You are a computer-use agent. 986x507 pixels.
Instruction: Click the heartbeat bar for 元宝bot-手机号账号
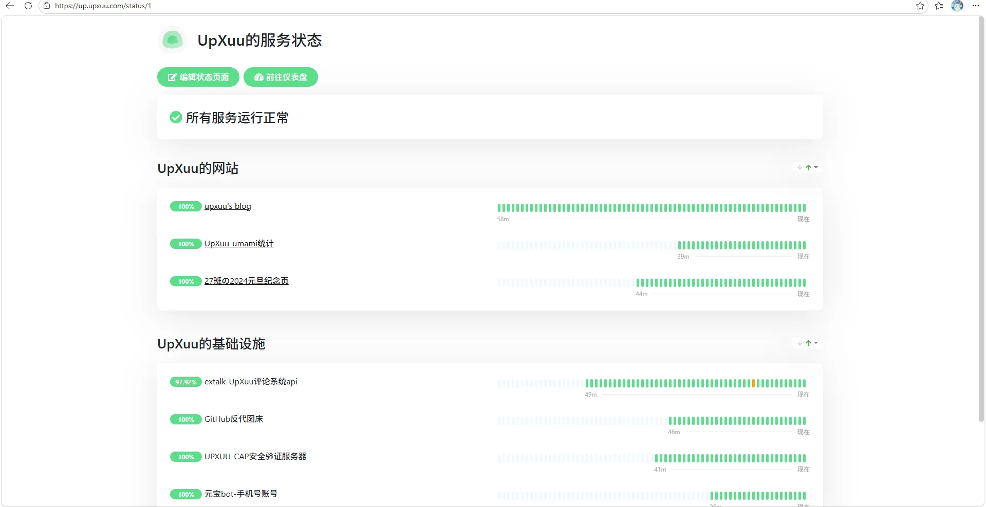click(652, 496)
